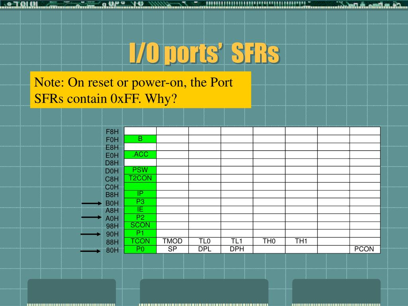Click the .ACC cell in the table
Screen dimensions: 408x306
click(x=140, y=154)
